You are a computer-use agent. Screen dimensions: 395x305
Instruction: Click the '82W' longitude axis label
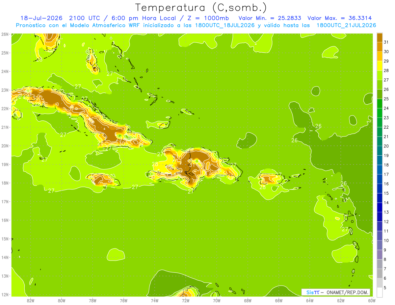[31, 300]
